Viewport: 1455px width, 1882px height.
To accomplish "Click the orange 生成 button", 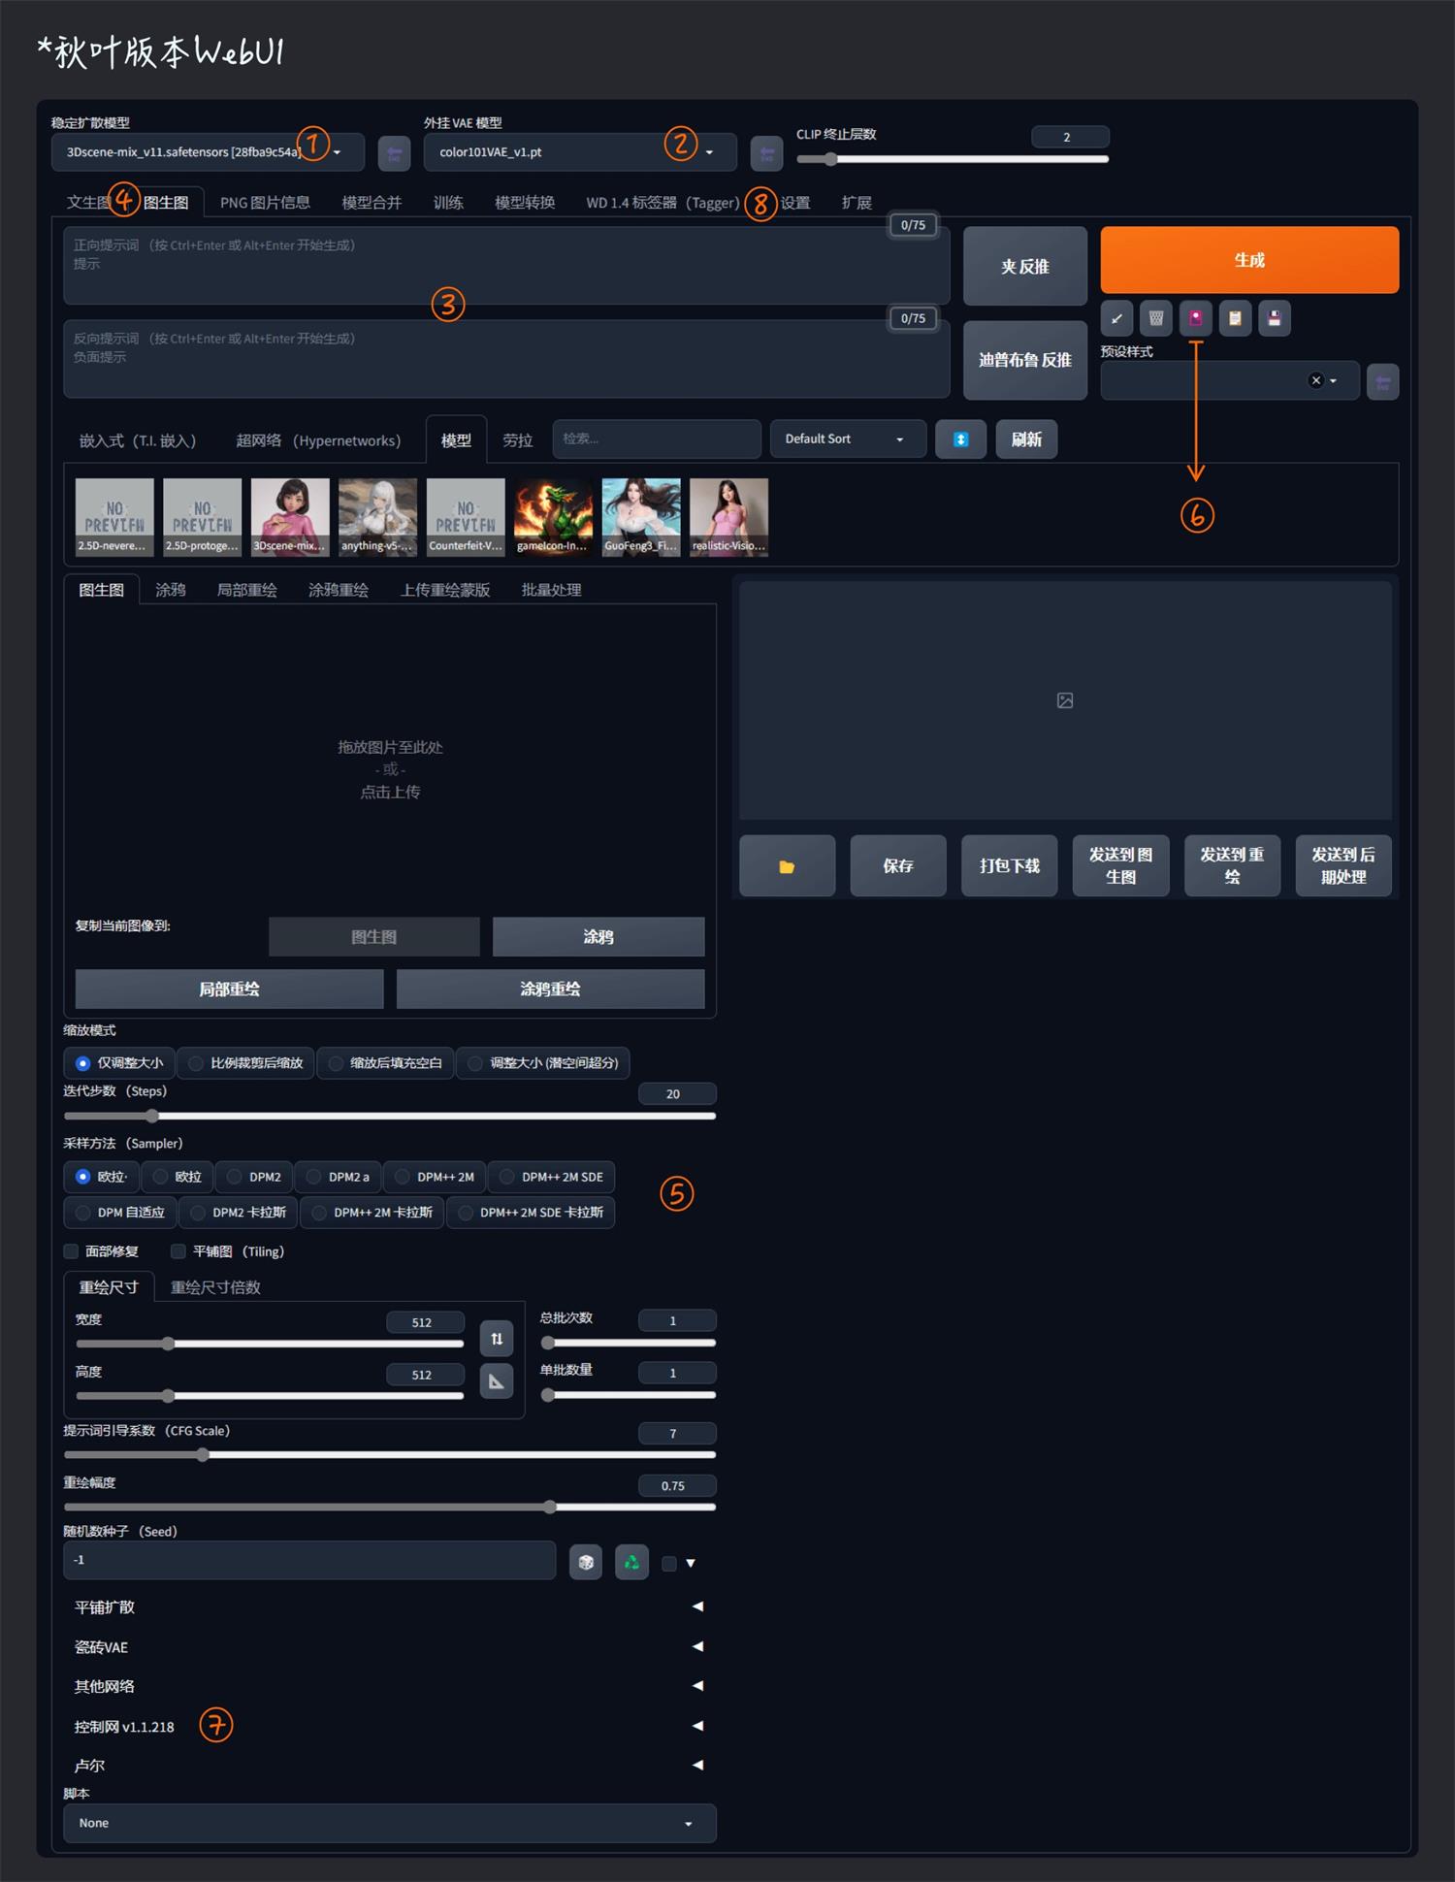I will 1248,260.
